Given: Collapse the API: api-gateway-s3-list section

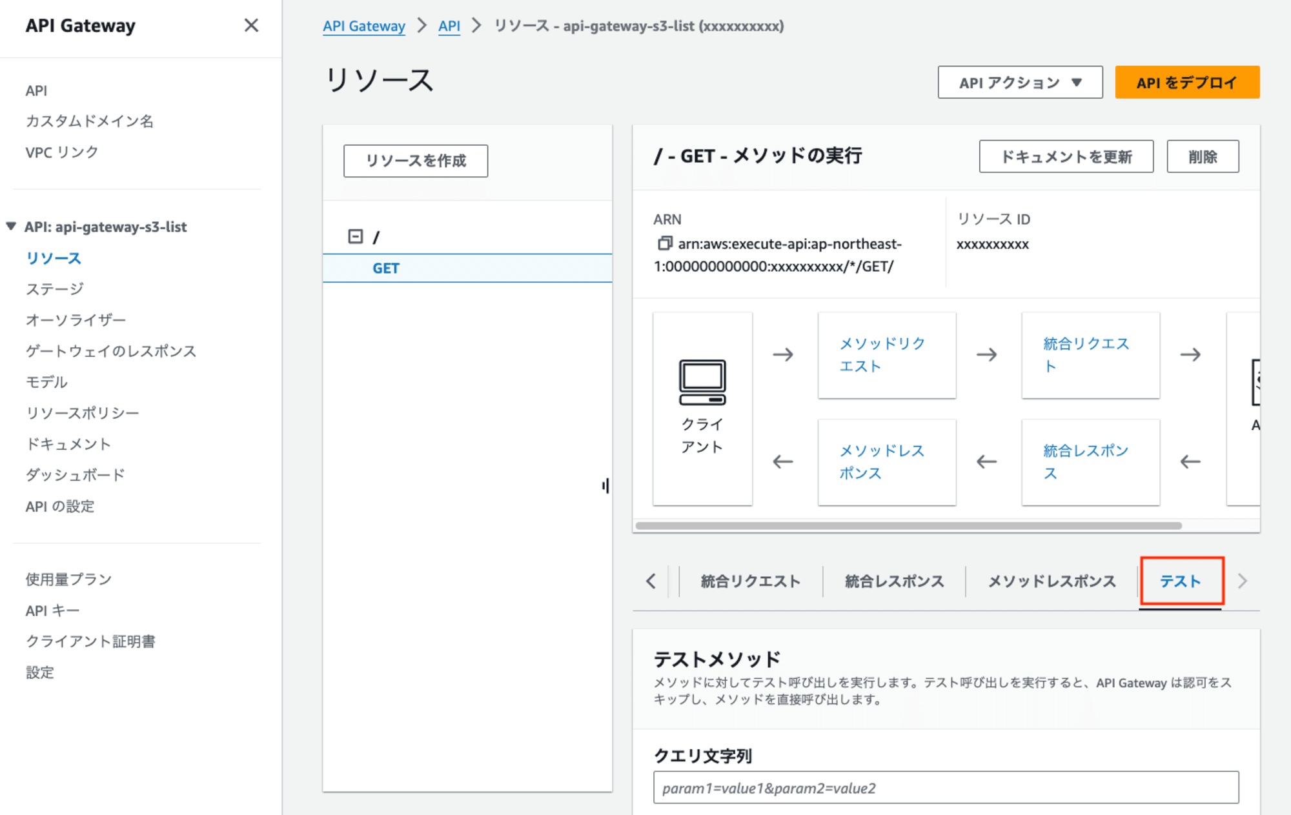Looking at the screenshot, I should click(11, 226).
